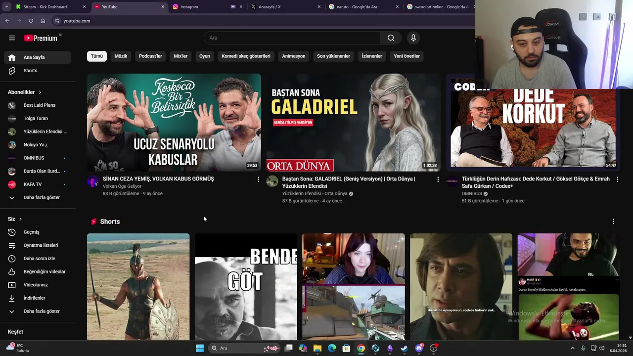Select the Mix'ler filter chip
The image size is (633, 356).
pyautogui.click(x=181, y=56)
